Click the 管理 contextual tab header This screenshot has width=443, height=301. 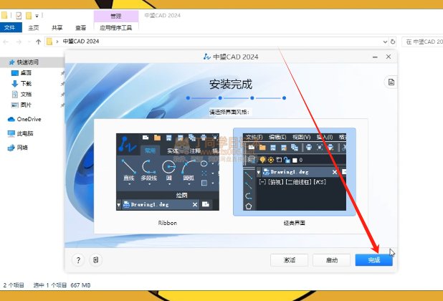coord(116,16)
